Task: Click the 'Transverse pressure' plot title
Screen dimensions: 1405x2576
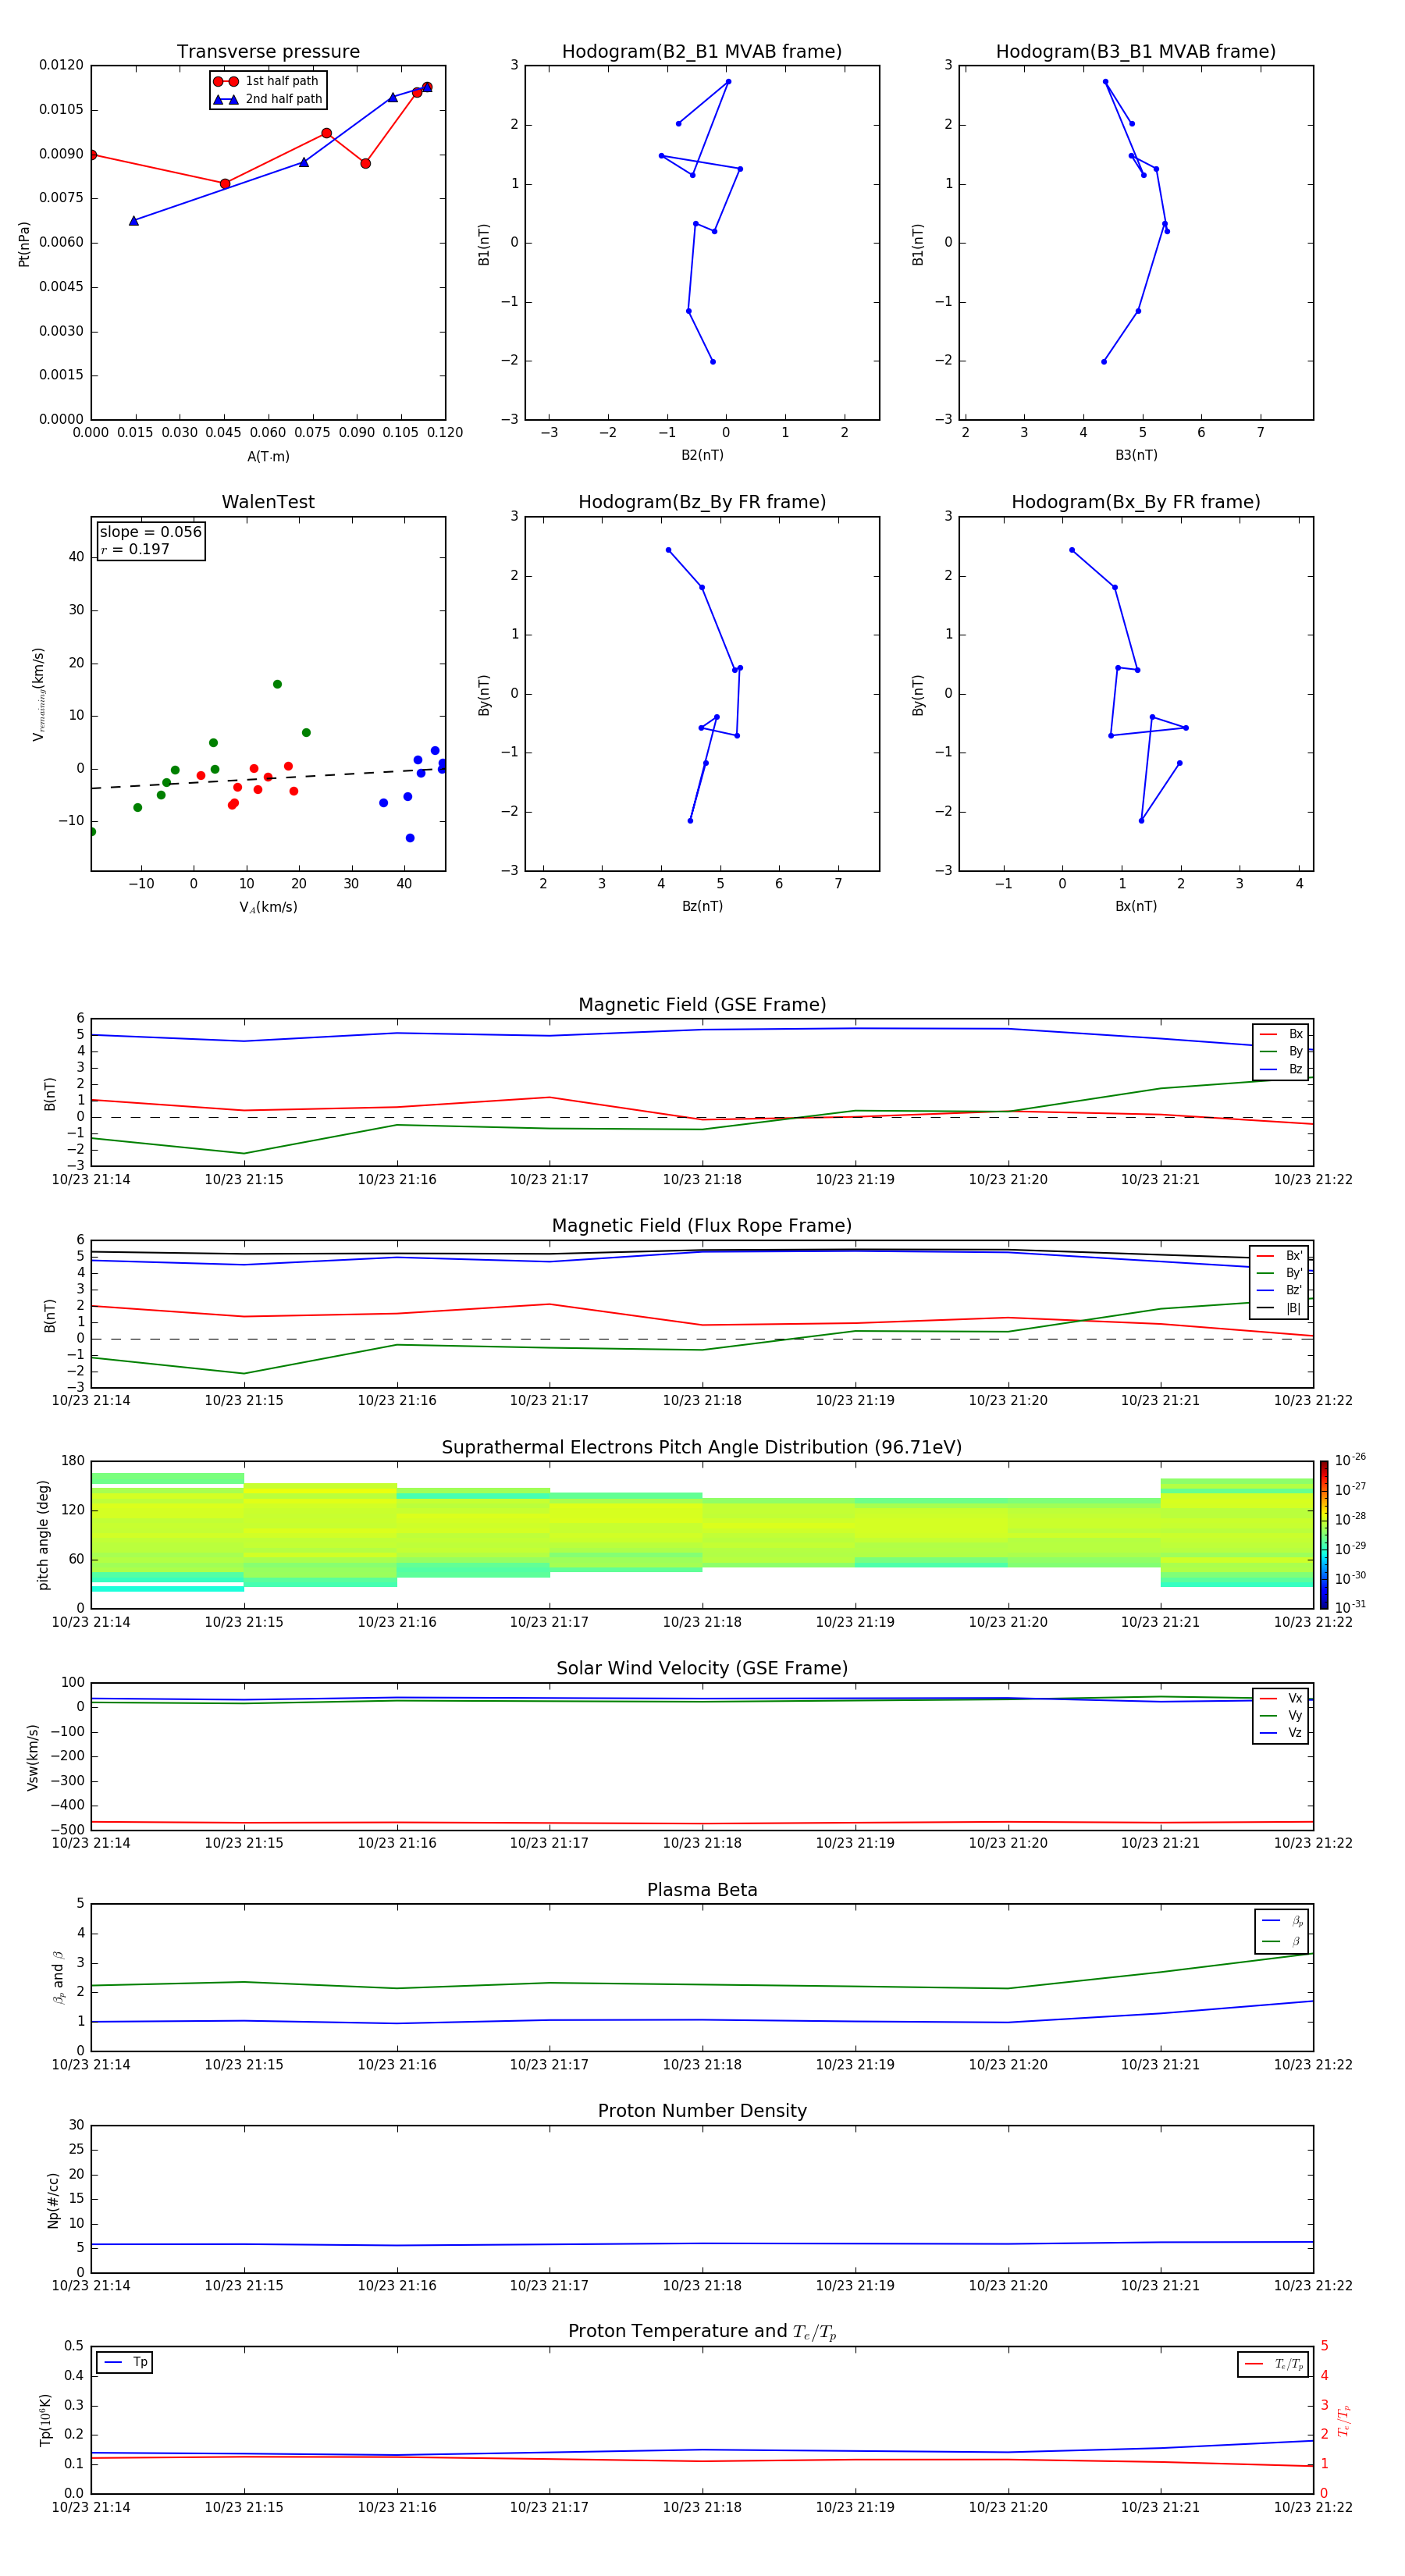Action: (x=268, y=52)
